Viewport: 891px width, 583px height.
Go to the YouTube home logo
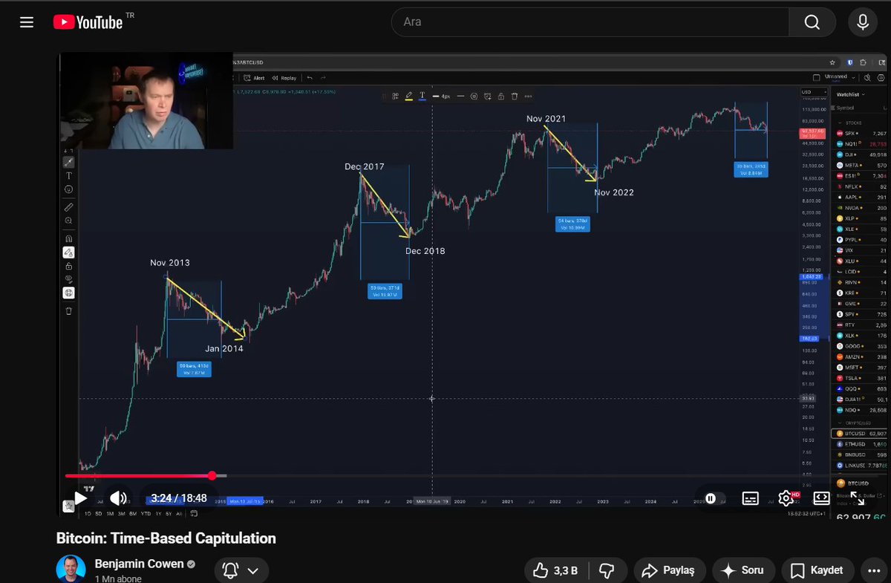[x=88, y=22]
